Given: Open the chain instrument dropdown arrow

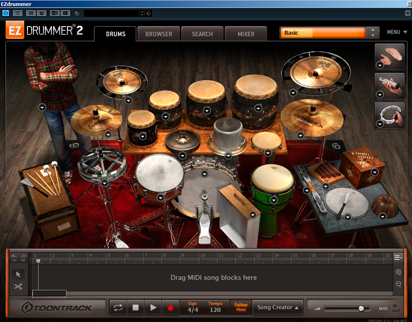Looking at the screenshot, I should coord(306,190).
